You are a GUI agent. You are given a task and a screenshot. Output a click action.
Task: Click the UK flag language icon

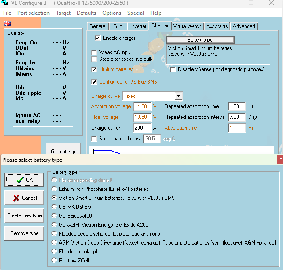[7, 23]
